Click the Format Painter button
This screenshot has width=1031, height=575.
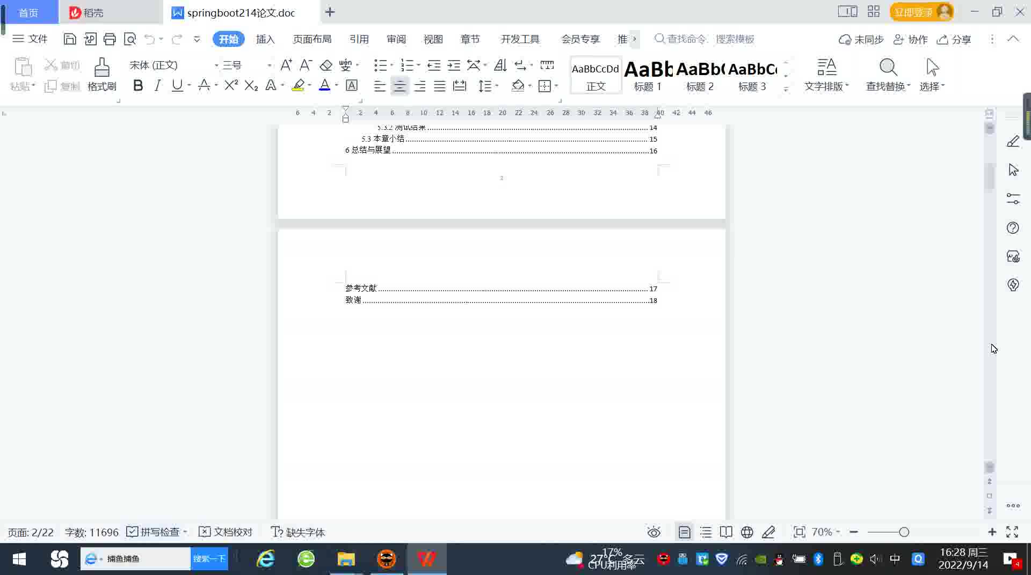point(102,75)
